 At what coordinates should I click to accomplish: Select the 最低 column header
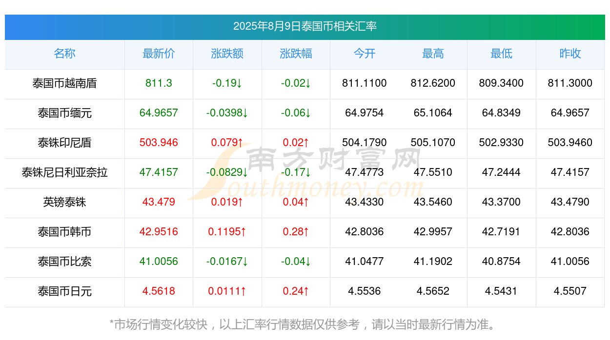tap(502, 54)
